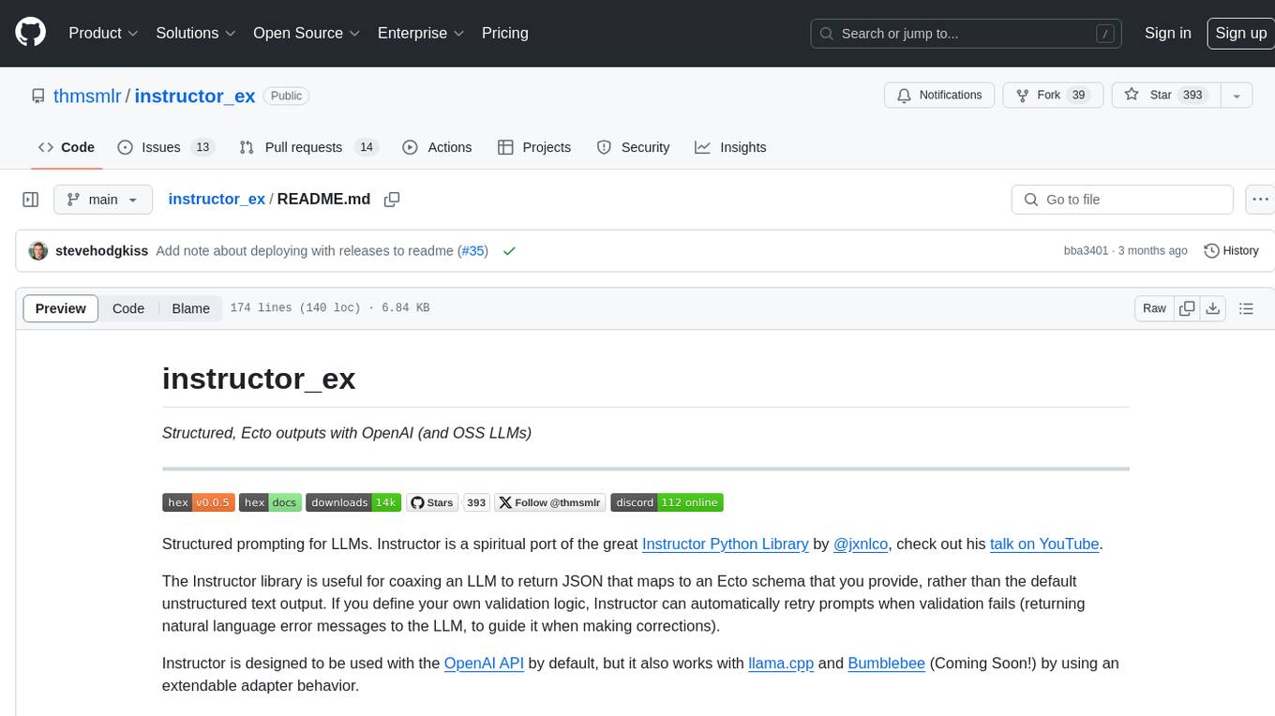Viewport: 1275px width, 716px height.
Task: Switch to the Issues tab
Action: 165,147
